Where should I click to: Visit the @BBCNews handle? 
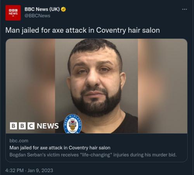pyautogui.click(x=37, y=16)
